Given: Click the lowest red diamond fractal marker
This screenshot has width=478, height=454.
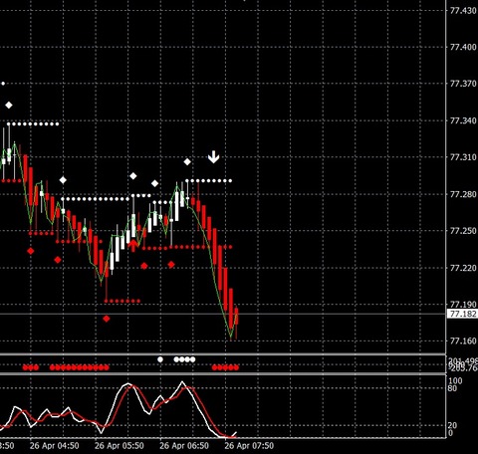Looking at the screenshot, I should coord(107,319).
